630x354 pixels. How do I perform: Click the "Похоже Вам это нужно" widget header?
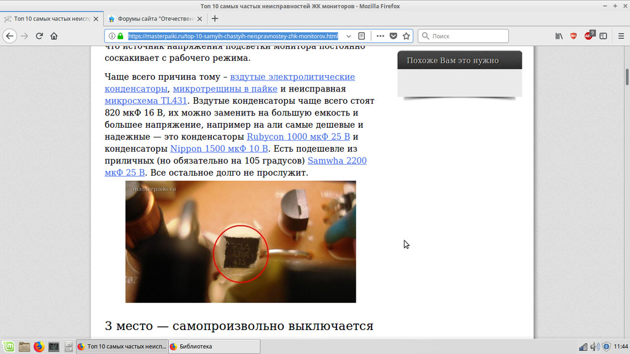[460, 60]
